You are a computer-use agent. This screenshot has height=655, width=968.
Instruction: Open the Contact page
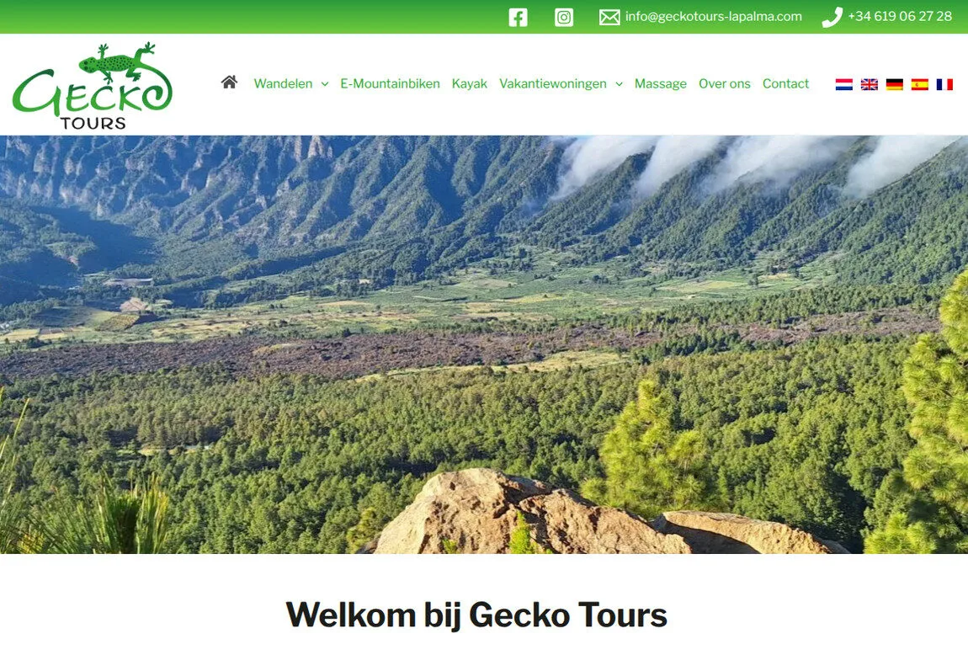click(x=785, y=84)
